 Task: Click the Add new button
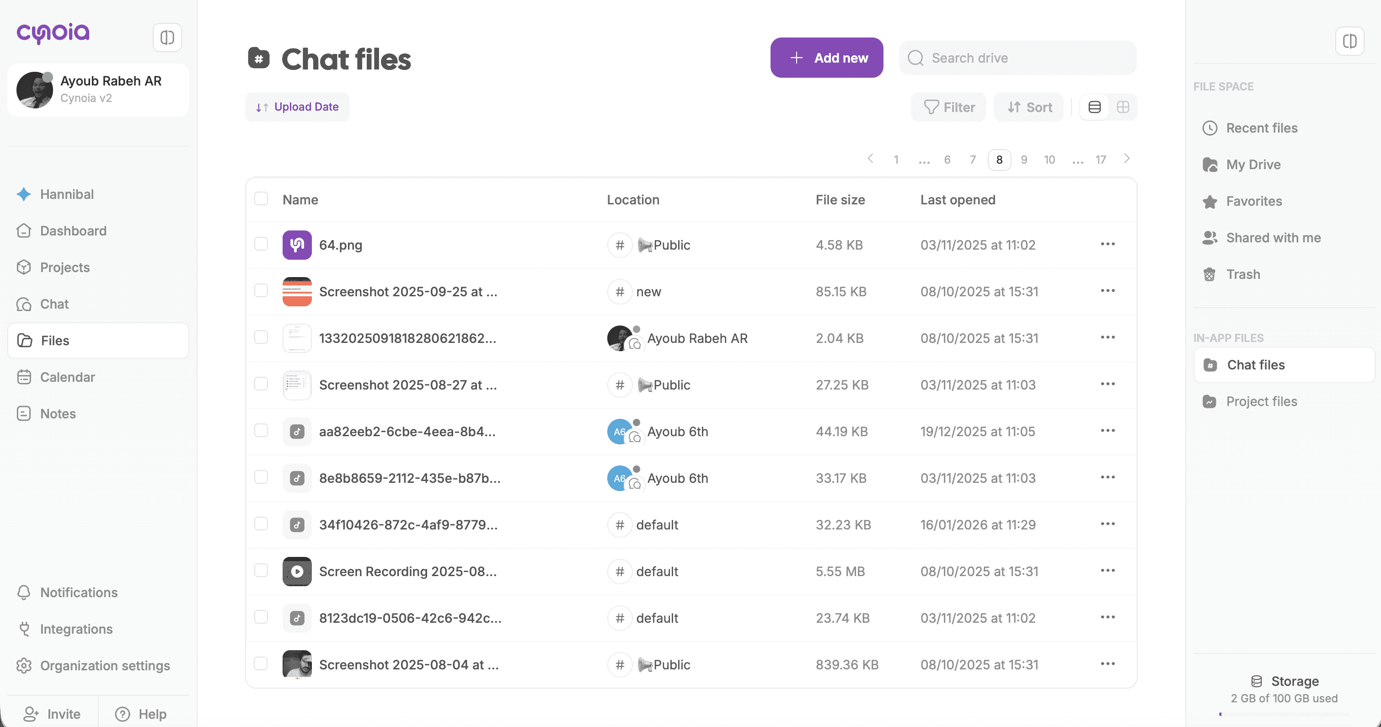point(827,58)
